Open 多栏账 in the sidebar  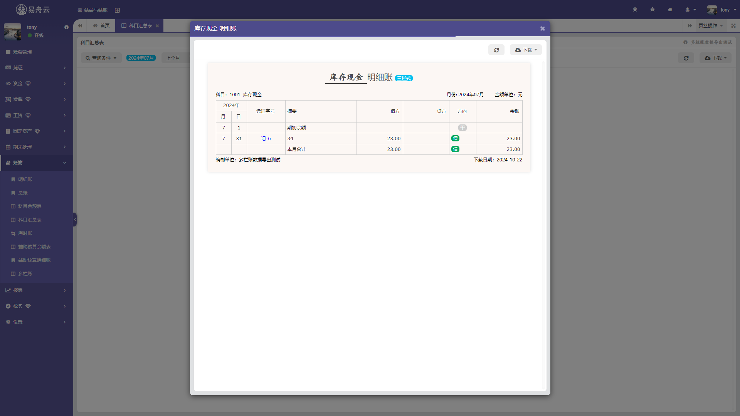(25, 274)
